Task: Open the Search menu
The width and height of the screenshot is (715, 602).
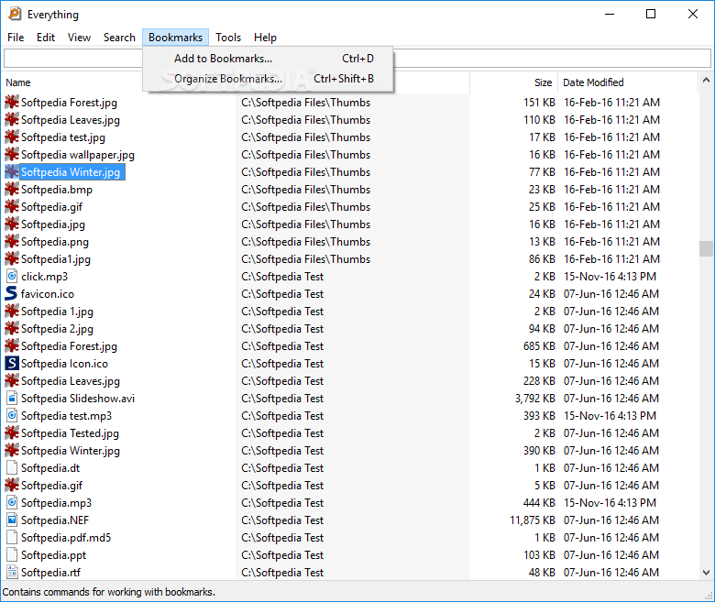Action: pyautogui.click(x=119, y=38)
